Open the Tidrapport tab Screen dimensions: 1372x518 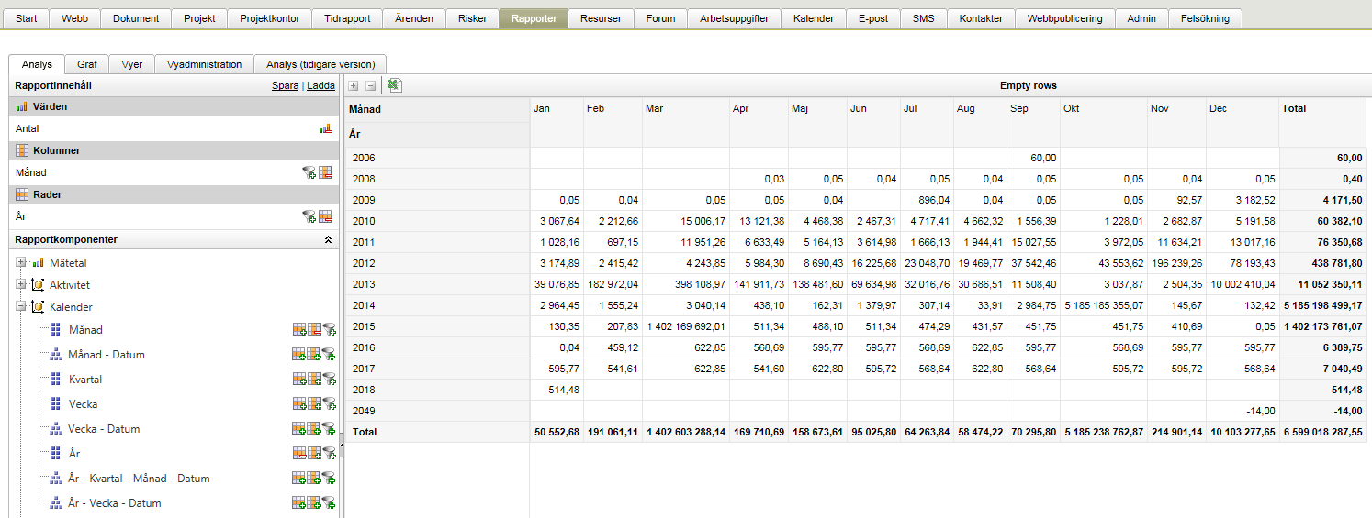pyautogui.click(x=345, y=18)
